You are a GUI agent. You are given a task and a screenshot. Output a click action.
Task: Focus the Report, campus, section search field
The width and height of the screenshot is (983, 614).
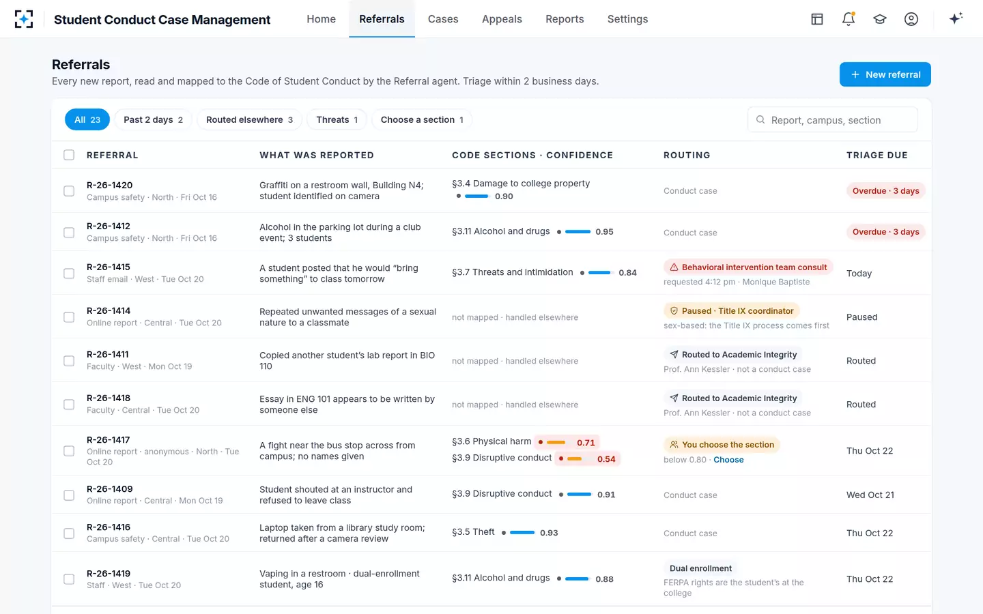[x=832, y=120]
